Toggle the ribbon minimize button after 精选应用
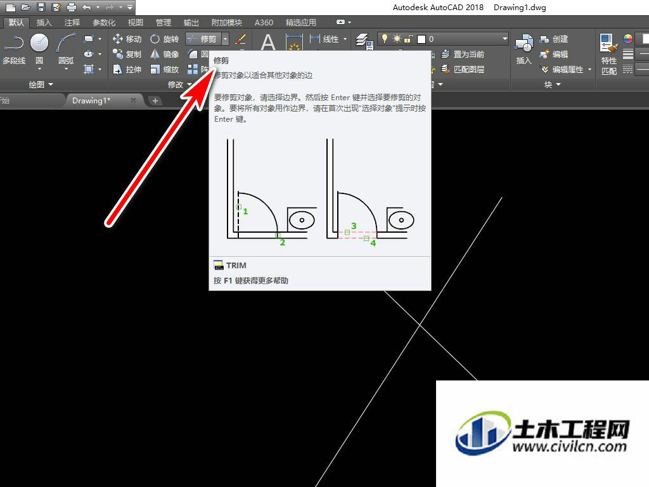 pos(341,22)
